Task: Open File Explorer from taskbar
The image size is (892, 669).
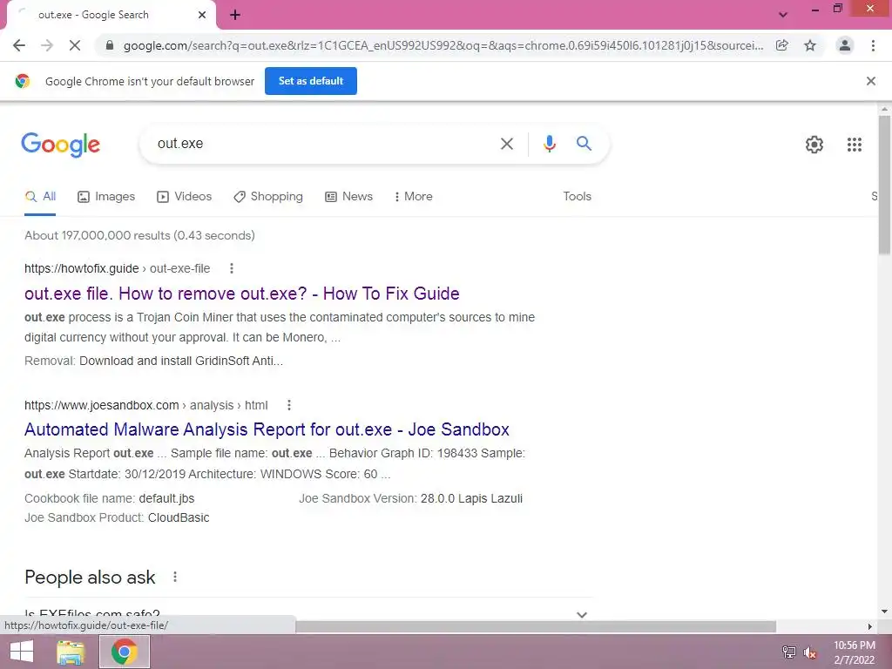Action: [71, 652]
